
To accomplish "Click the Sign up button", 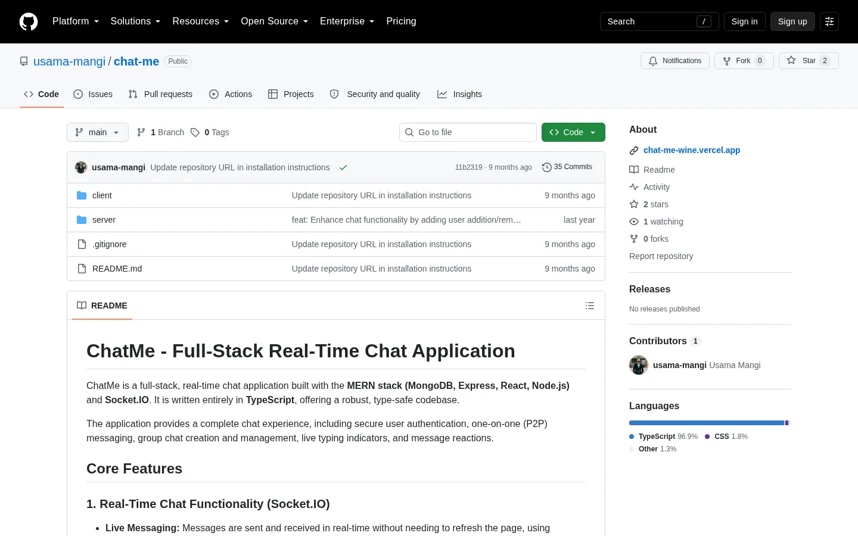I will click(792, 21).
